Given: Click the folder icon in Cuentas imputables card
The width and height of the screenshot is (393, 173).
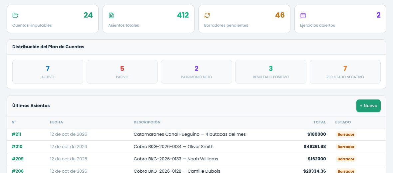Looking at the screenshot, I should [15, 15].
